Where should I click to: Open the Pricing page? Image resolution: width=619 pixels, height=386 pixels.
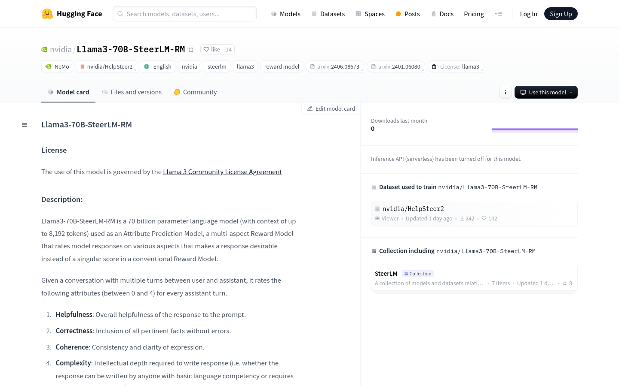[474, 14]
